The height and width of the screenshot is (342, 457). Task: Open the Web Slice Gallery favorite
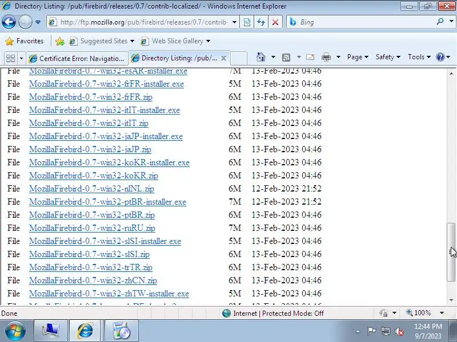click(x=173, y=41)
